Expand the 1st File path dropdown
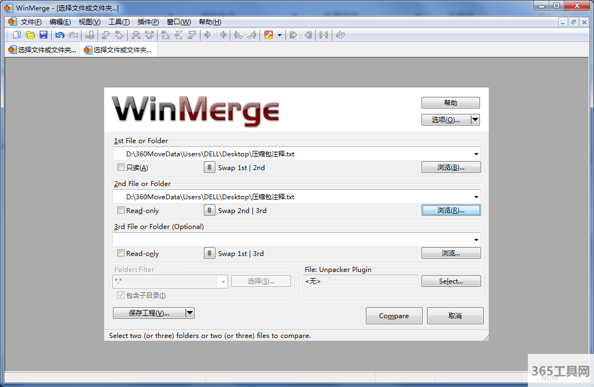The height and width of the screenshot is (387, 594). [x=476, y=154]
